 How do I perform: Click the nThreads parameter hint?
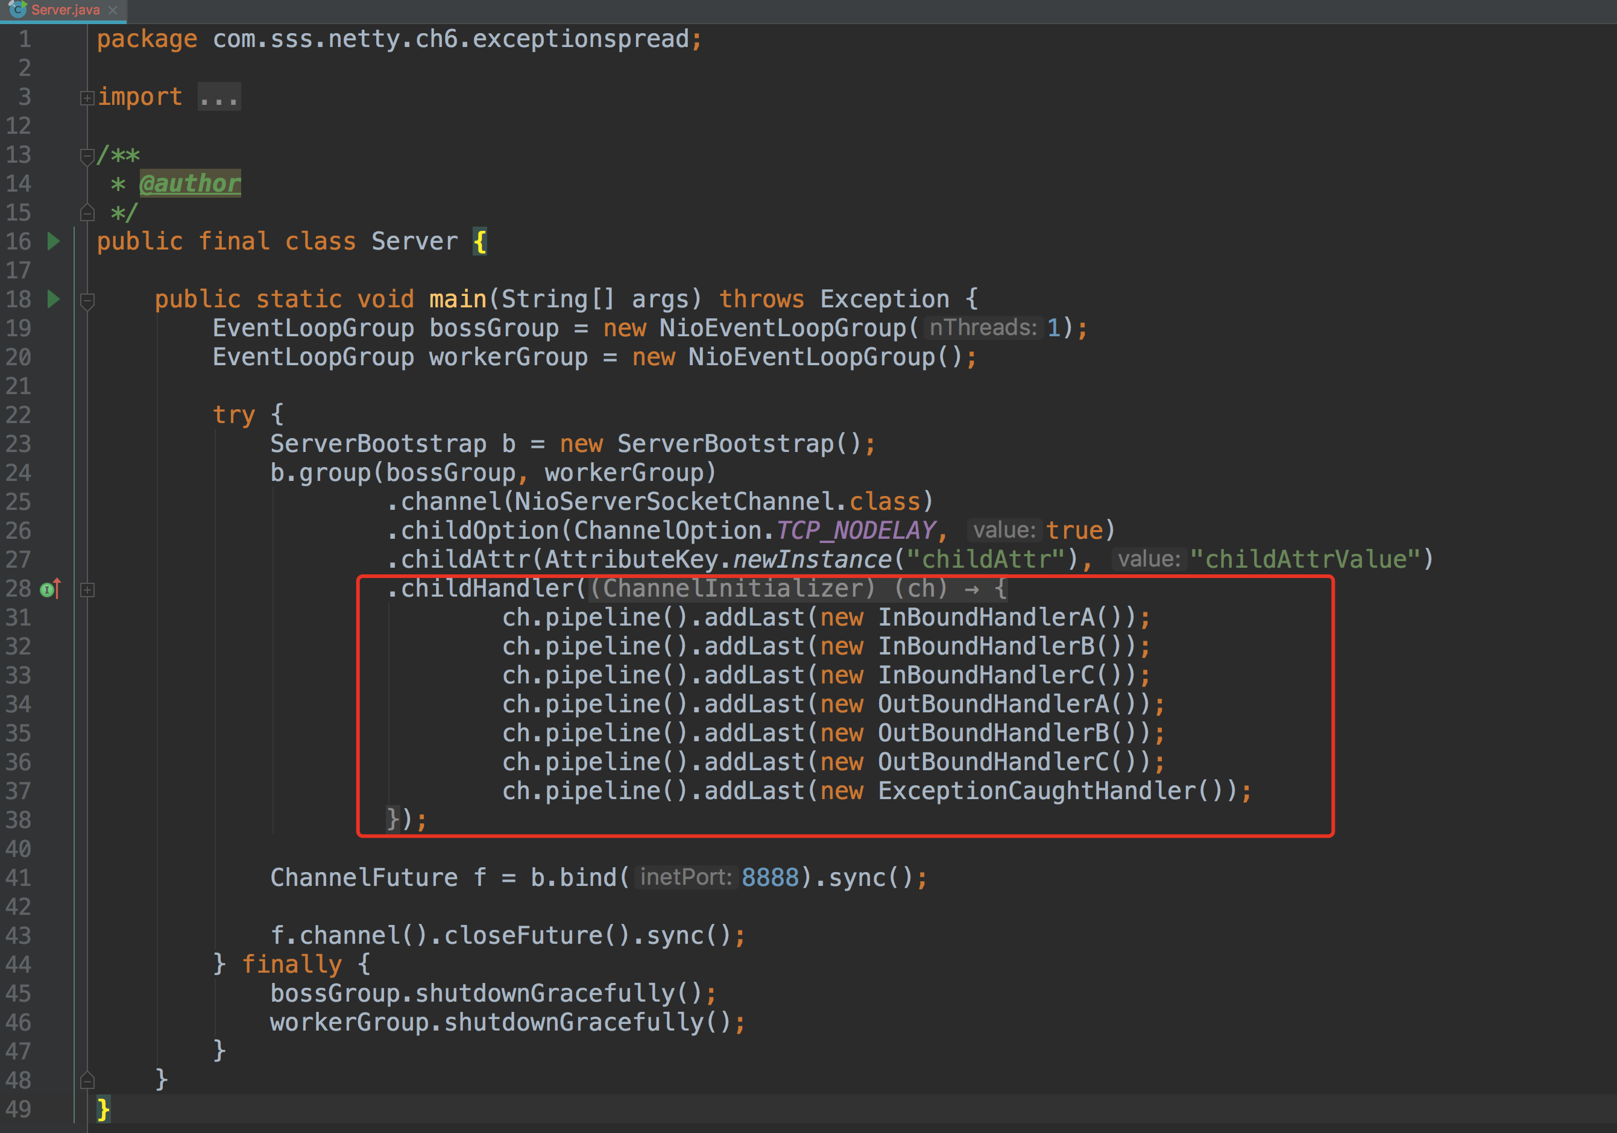point(983,327)
